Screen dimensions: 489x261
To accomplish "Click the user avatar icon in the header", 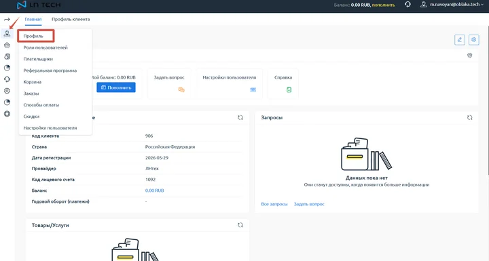I will [x=424, y=5].
